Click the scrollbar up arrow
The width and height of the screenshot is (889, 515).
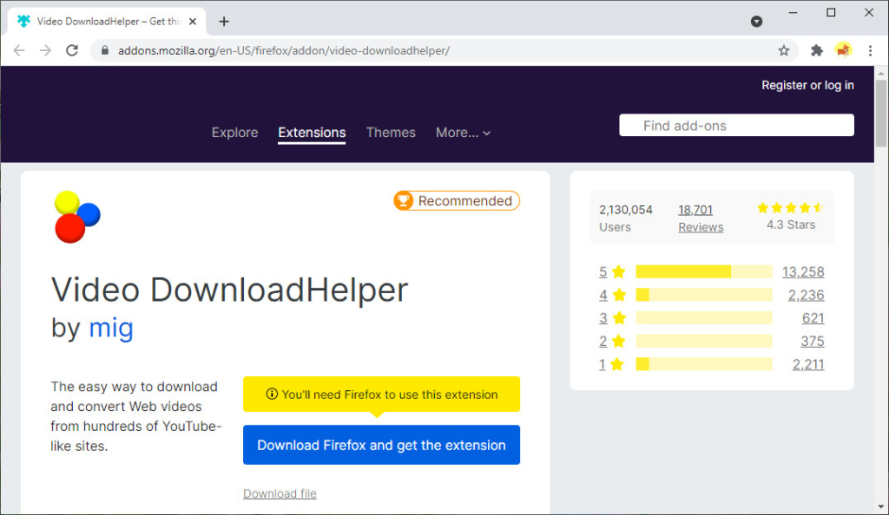(880, 73)
